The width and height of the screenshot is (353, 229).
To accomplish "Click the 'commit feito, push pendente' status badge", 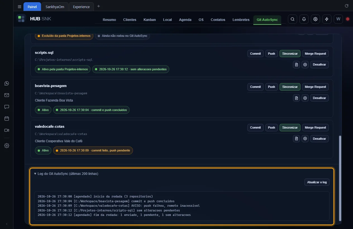I will [x=93, y=150].
